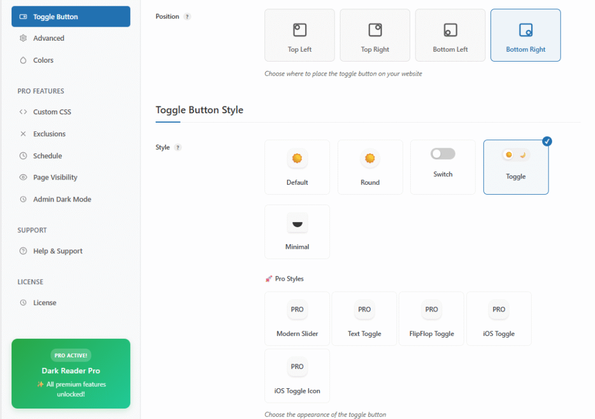
Task: Select the FlipFlop Toggle pro style
Action: [432, 319]
